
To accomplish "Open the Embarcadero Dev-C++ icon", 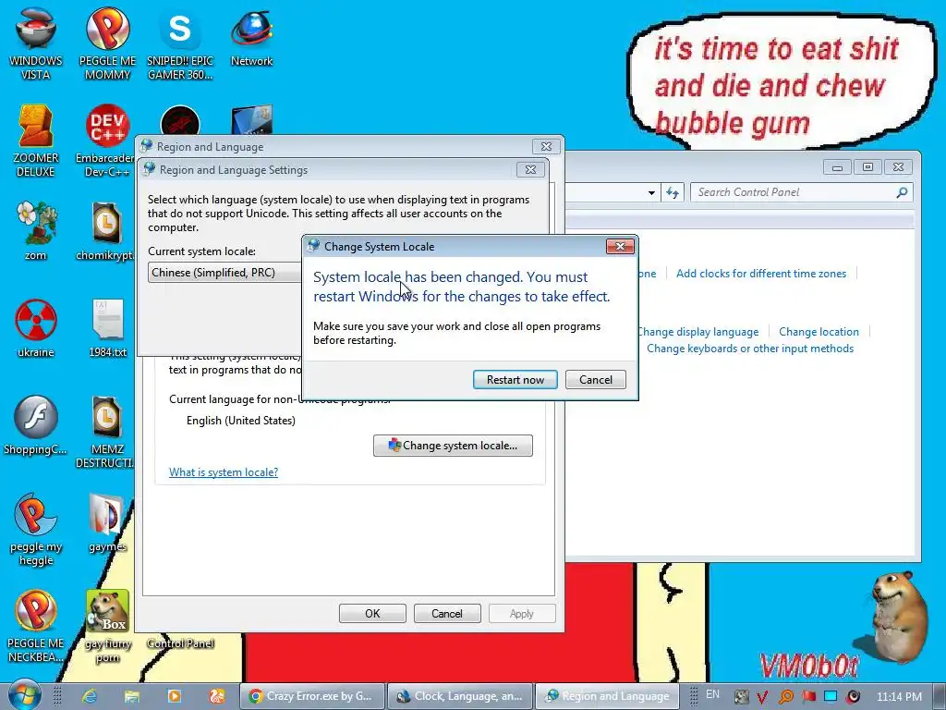I will [106, 141].
